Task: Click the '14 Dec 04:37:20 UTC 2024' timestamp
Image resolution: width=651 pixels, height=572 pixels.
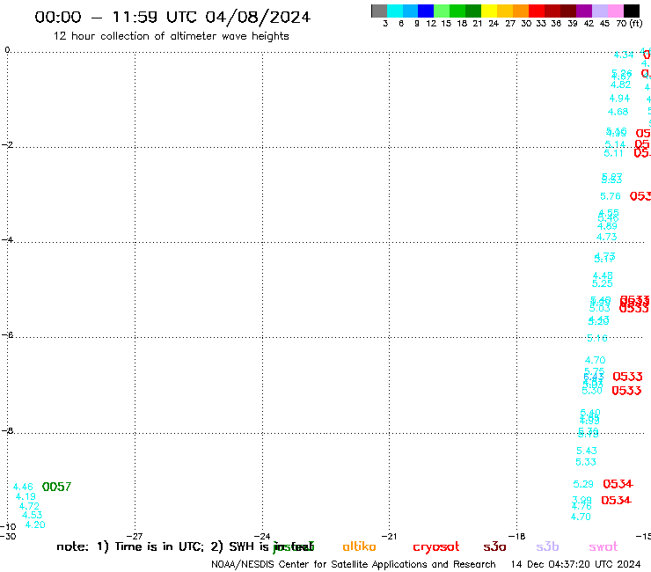Action: click(x=576, y=565)
